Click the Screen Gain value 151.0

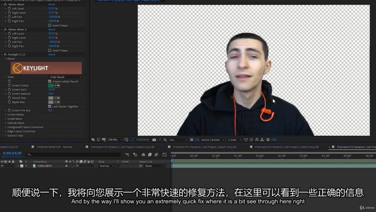[x=51, y=89]
